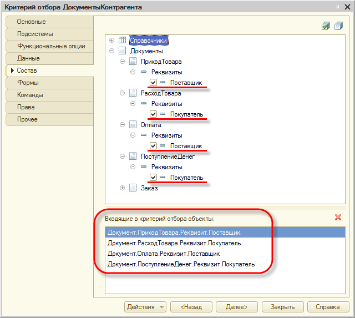Click attribute icon beside Реквизиты under ПоступлениеДенег
The height and width of the screenshot is (318, 355).
[x=144, y=166]
